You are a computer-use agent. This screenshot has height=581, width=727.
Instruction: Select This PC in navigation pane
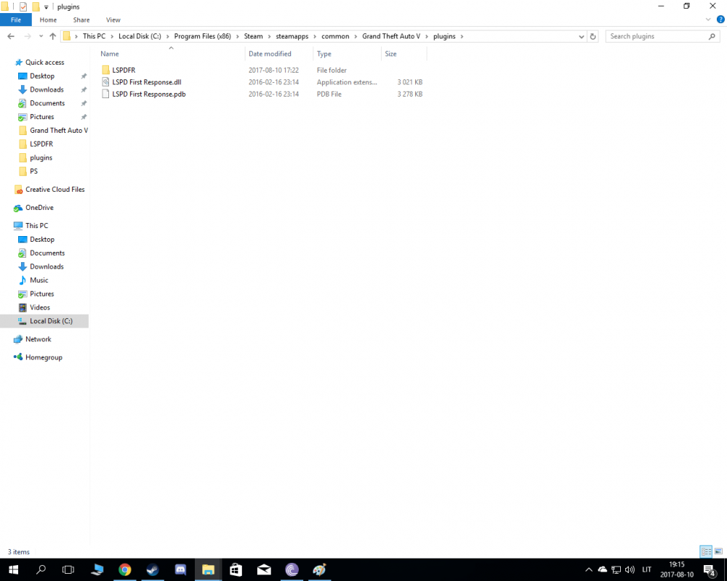[36, 226]
